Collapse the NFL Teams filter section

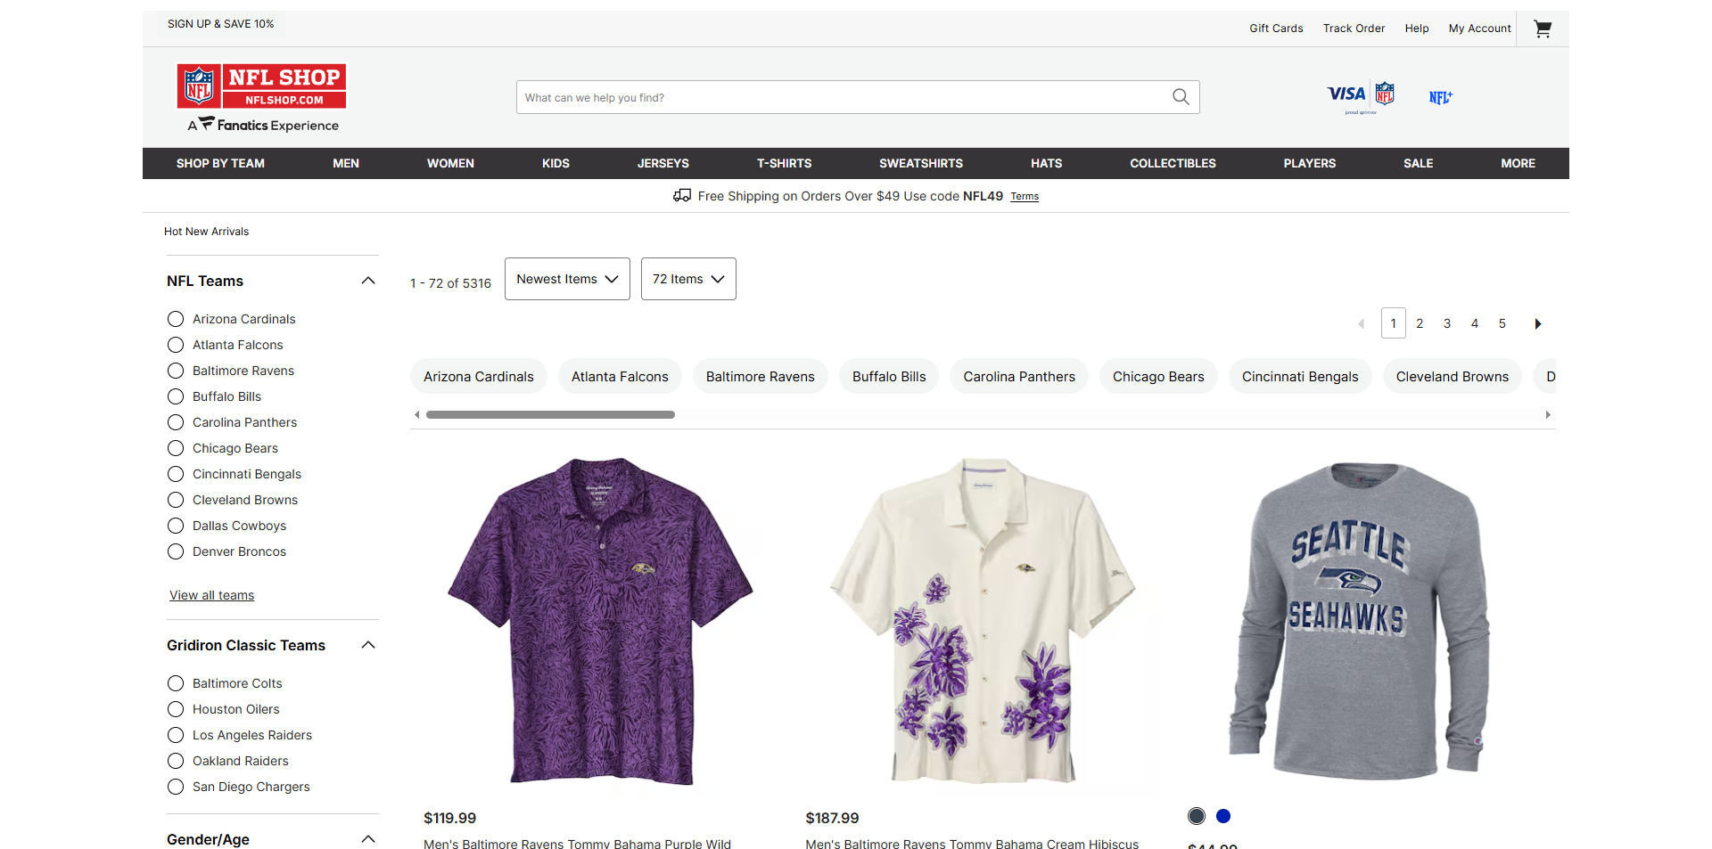[367, 281]
